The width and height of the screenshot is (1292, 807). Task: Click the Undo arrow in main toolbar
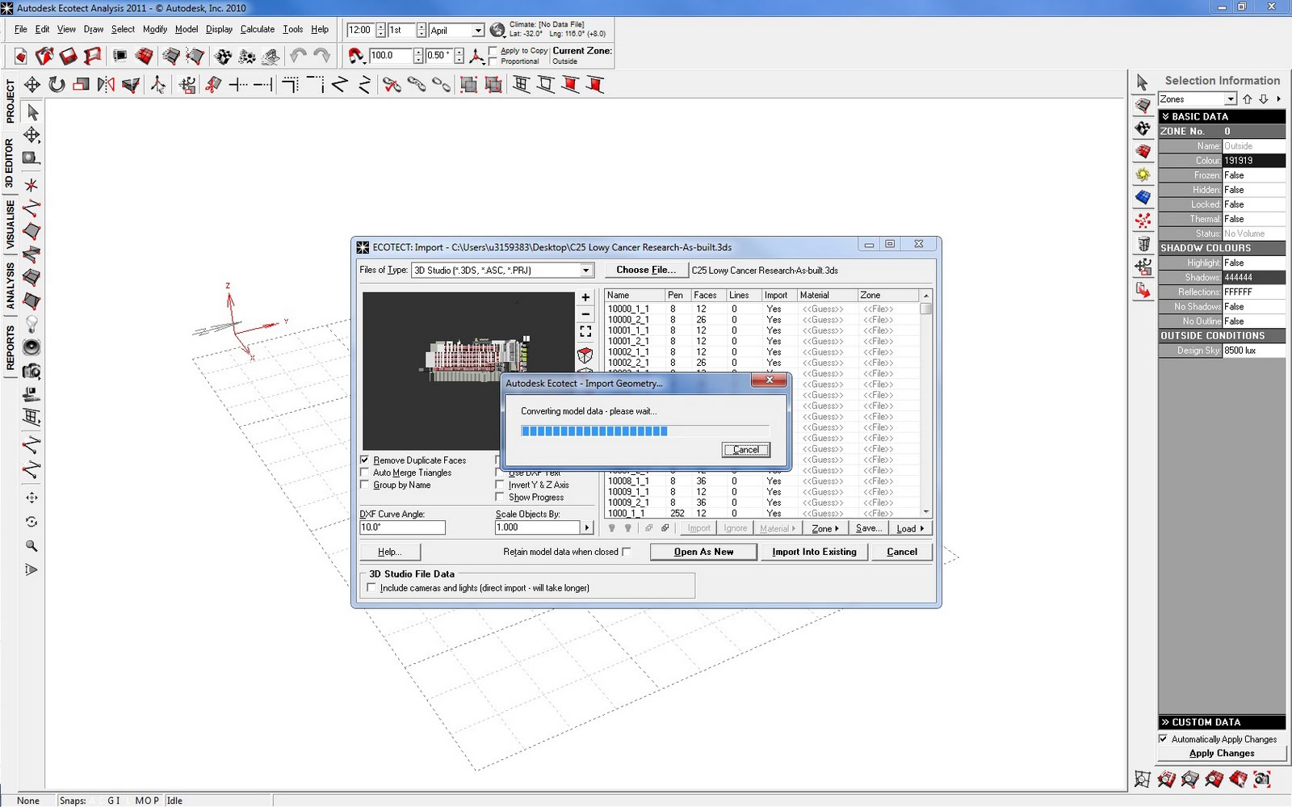(x=298, y=56)
